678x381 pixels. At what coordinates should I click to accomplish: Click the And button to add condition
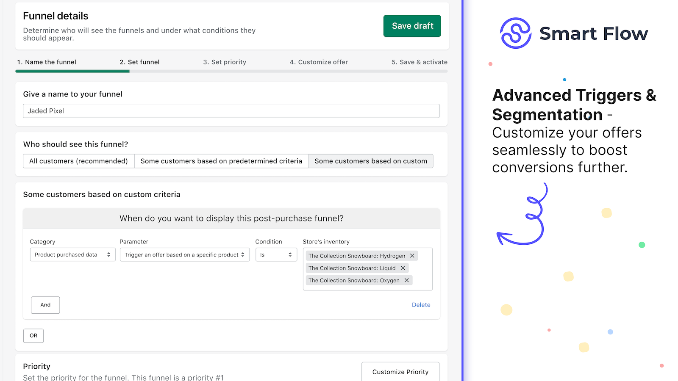[x=45, y=305]
